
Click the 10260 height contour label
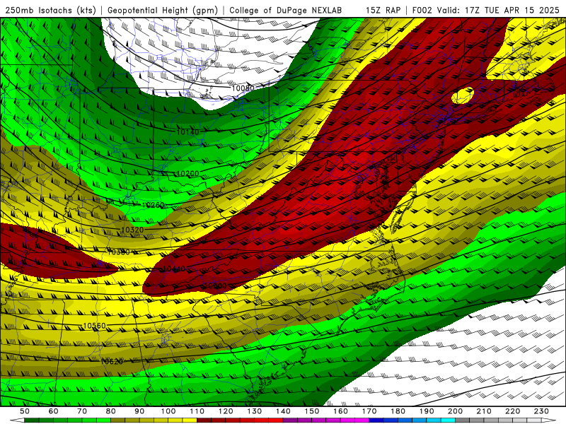coord(154,205)
